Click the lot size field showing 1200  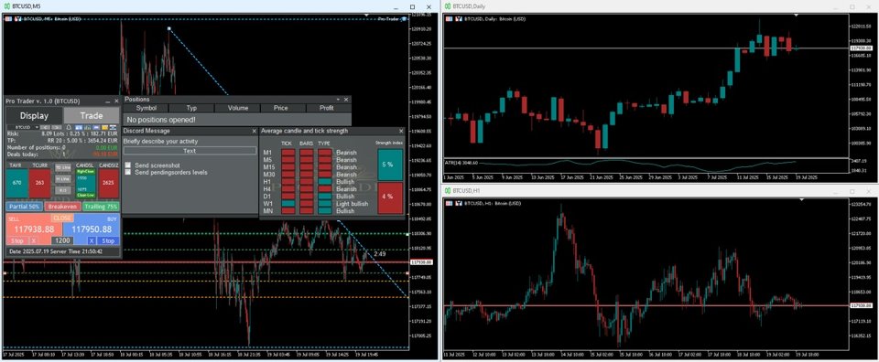click(62, 240)
